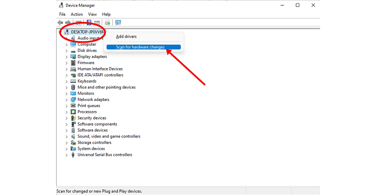
Task: Click the Display adapters icon
Action: (x=73, y=57)
